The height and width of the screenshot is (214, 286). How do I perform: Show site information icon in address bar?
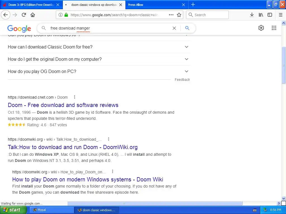click(61, 15)
